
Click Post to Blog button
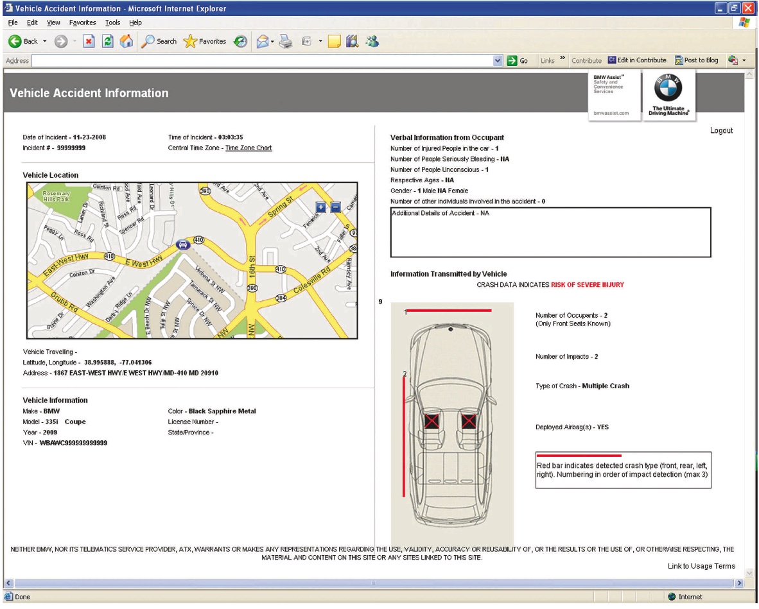tap(697, 60)
